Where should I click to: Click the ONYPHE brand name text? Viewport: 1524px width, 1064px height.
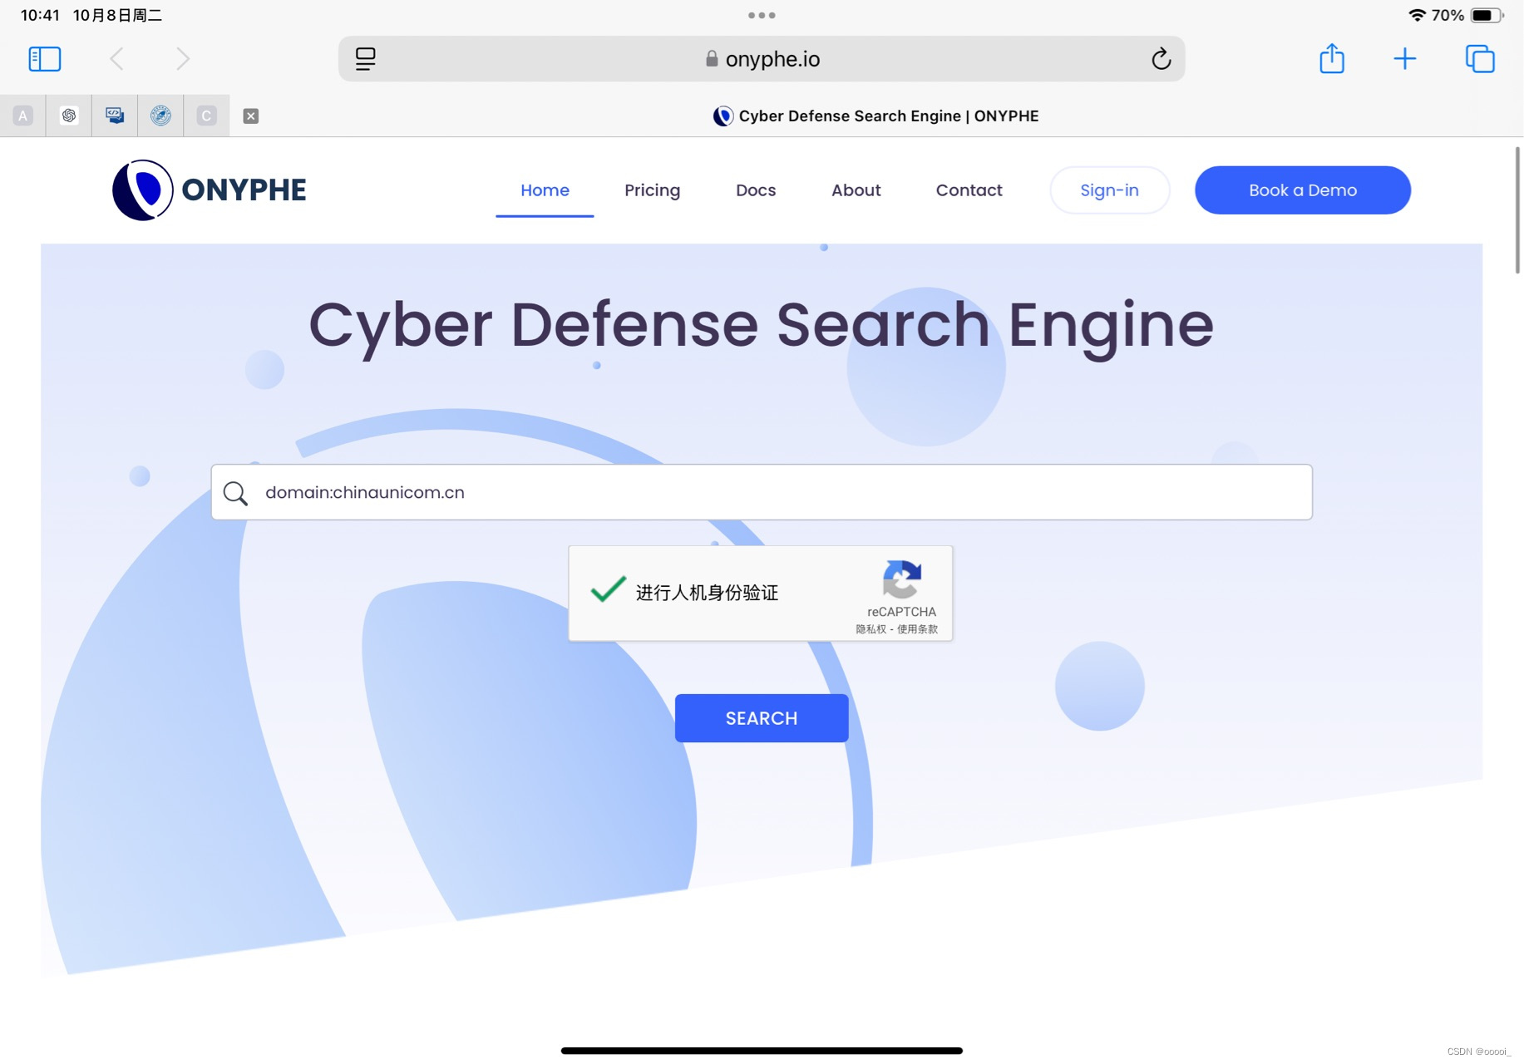tap(244, 190)
